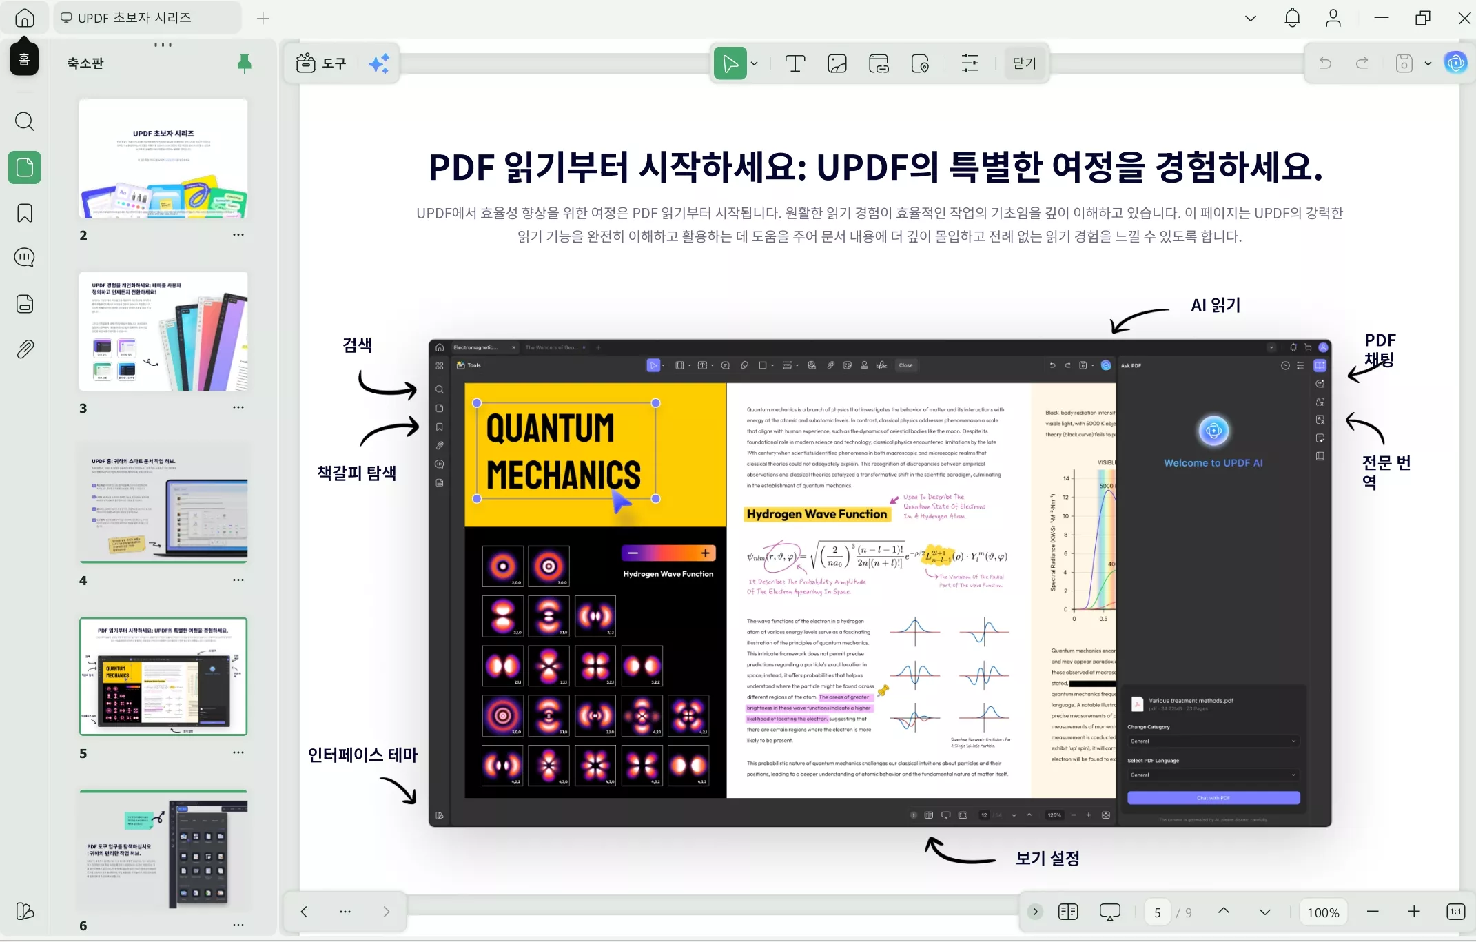Open the 도구 tools menu
This screenshot has width=1476, height=942.
click(321, 63)
